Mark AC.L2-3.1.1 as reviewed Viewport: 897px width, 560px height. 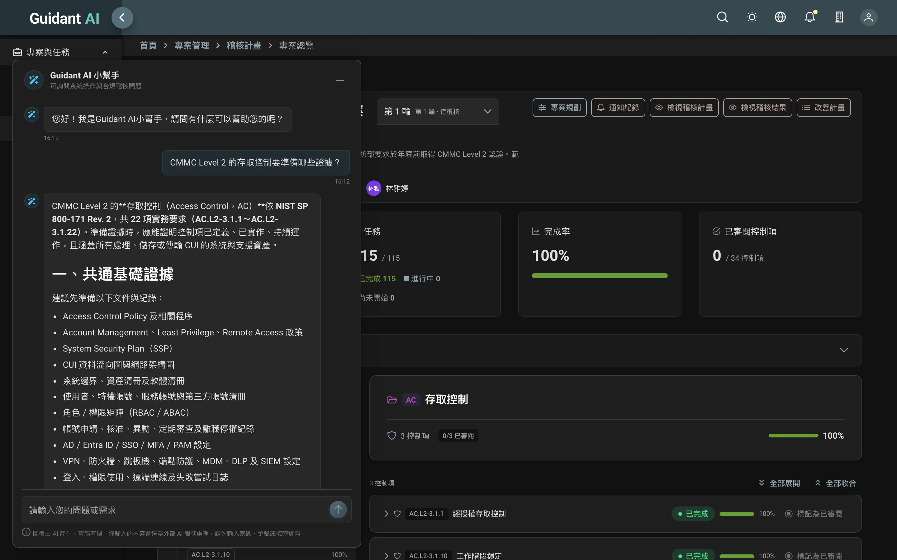tap(814, 514)
